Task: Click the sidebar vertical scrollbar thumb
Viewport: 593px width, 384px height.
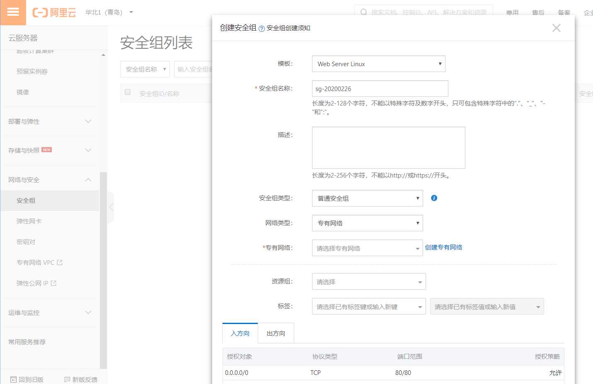Action: 103,270
